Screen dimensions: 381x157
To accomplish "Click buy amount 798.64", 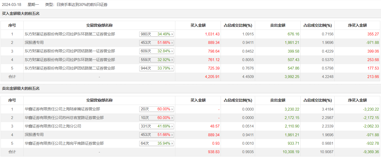I will coord(214,51).
